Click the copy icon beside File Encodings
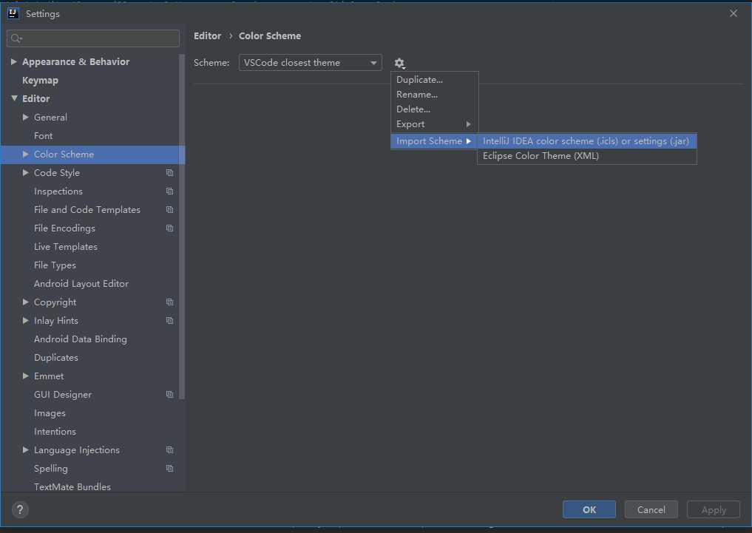 point(169,228)
